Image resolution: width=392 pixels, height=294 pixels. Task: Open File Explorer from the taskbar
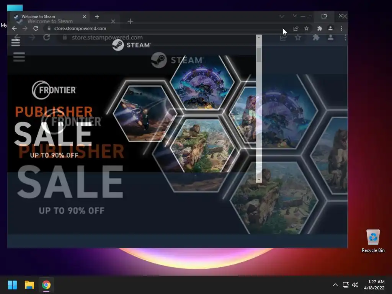click(x=29, y=285)
